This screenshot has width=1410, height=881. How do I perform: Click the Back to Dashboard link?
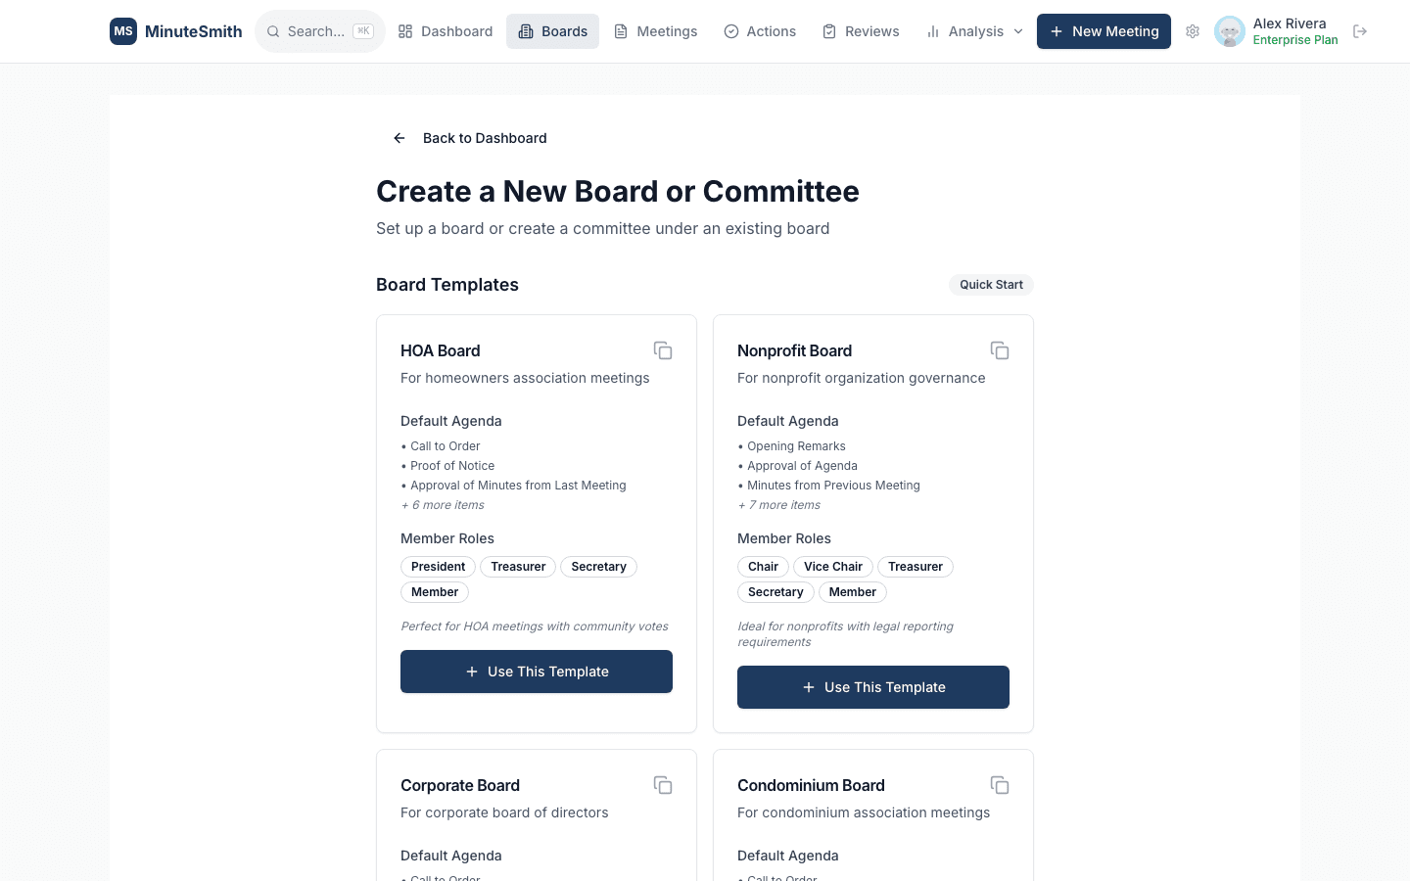coord(485,138)
